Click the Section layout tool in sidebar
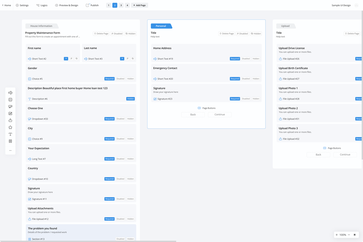This screenshot has height=242, width=363. point(10,141)
